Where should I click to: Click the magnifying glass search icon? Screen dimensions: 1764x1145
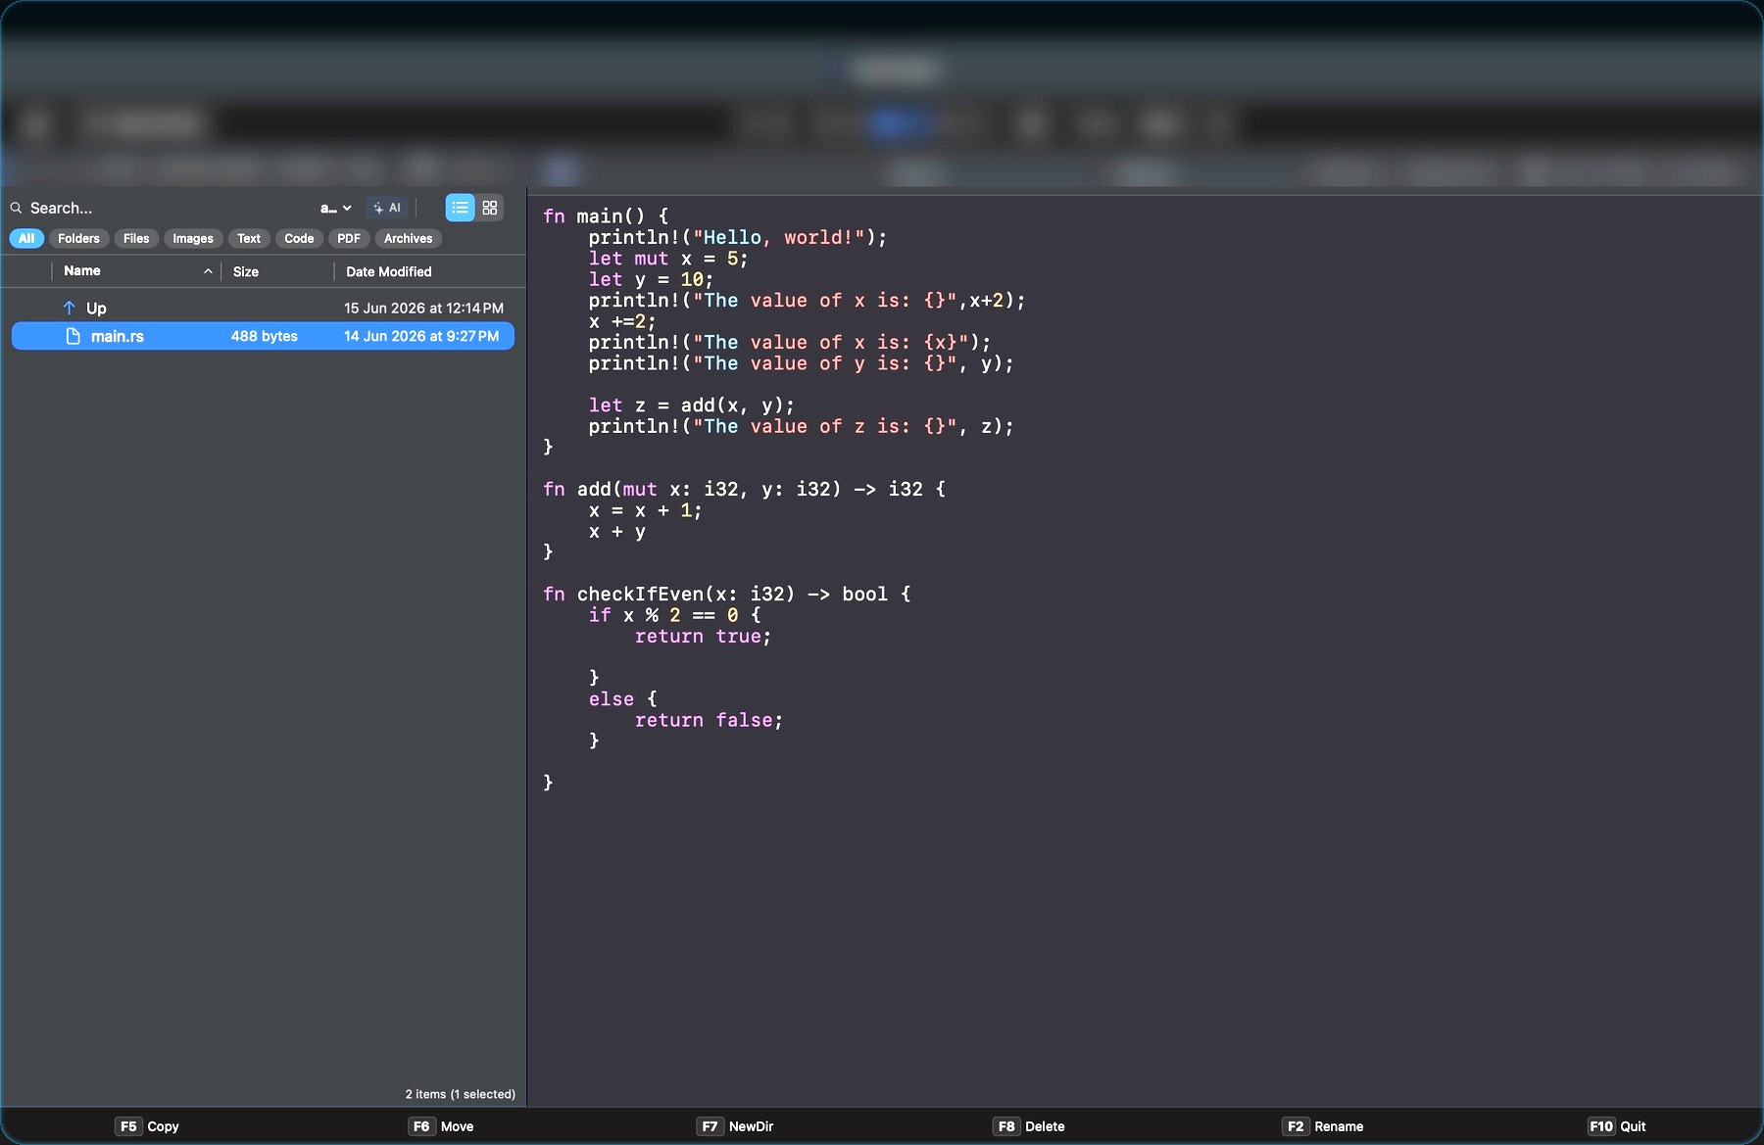tap(16, 208)
